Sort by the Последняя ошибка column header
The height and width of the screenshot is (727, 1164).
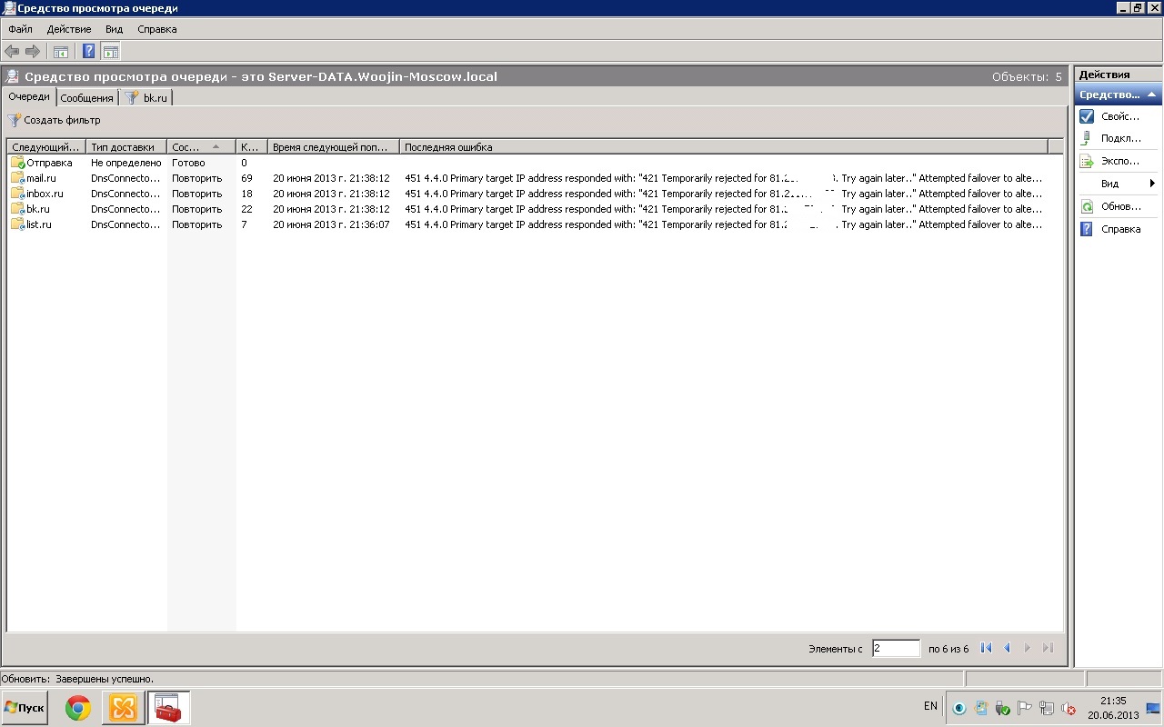(x=724, y=146)
